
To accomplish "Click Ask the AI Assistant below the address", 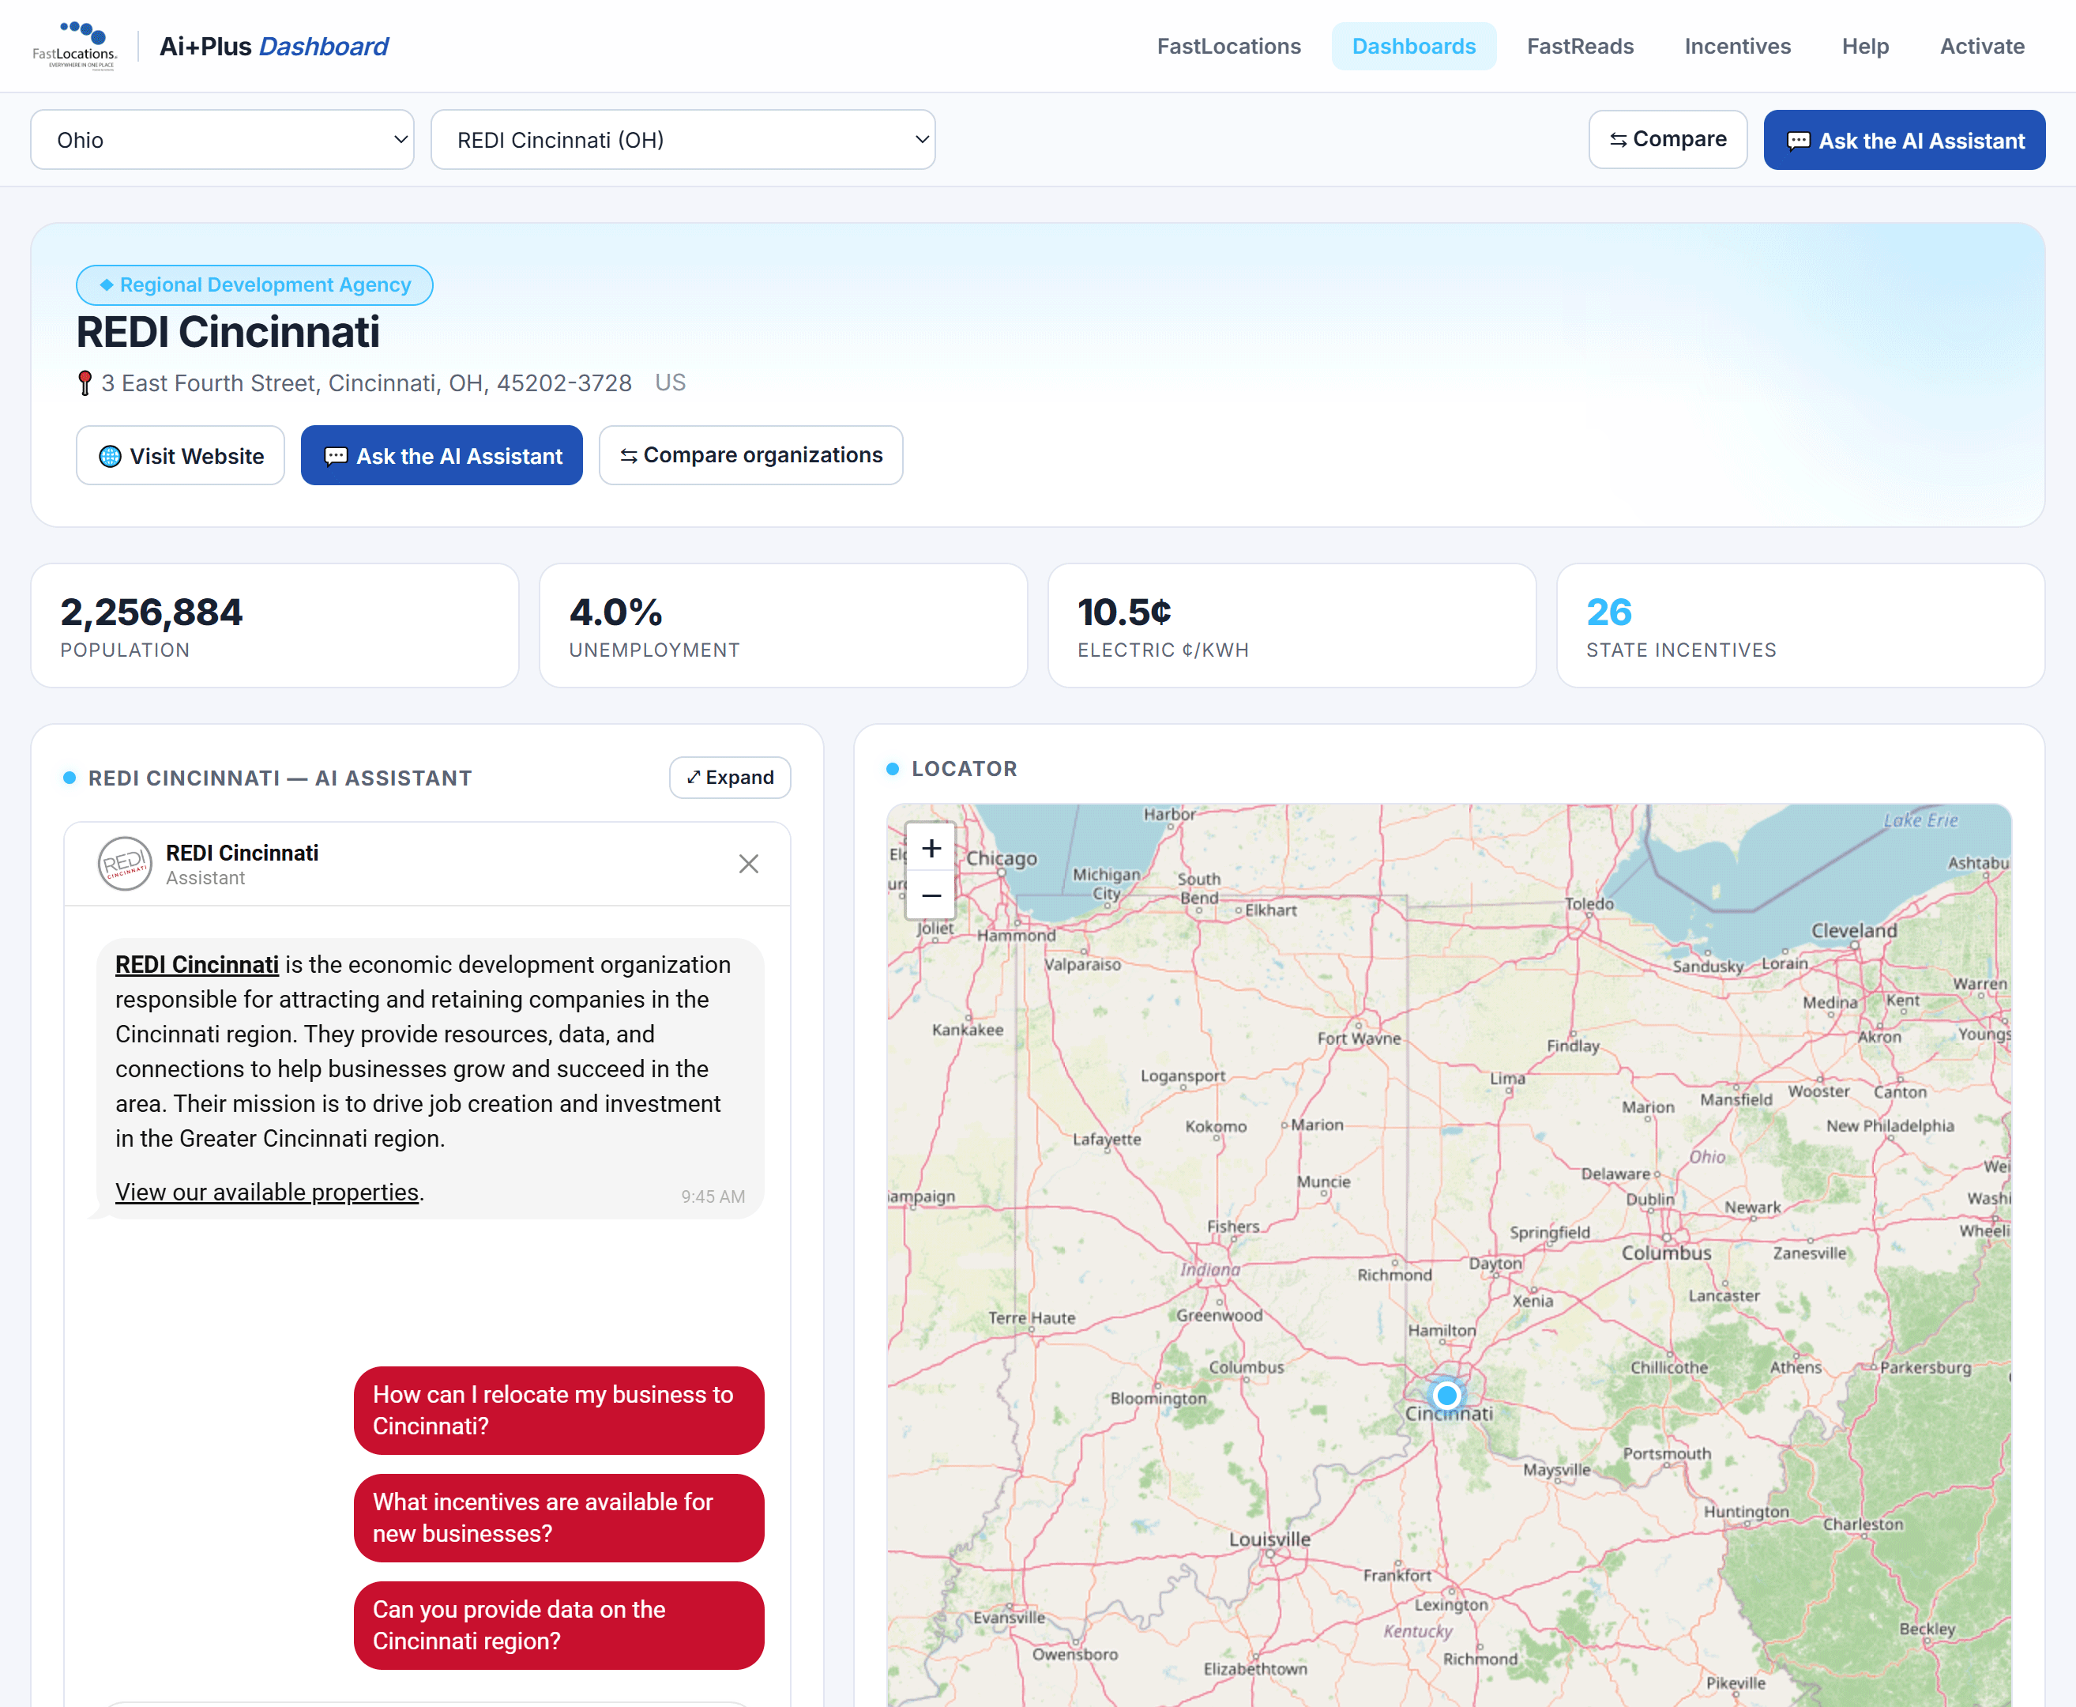I will (442, 455).
